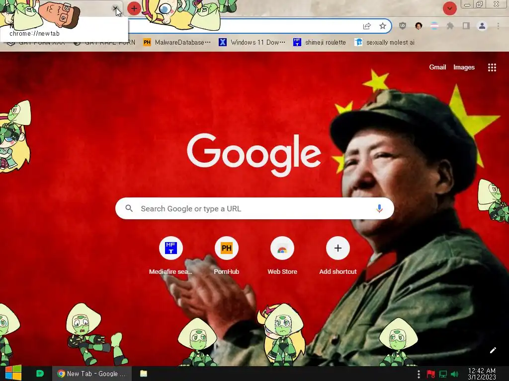
Task: Open the Mediafire search shortcut tile
Action: [x=171, y=256]
